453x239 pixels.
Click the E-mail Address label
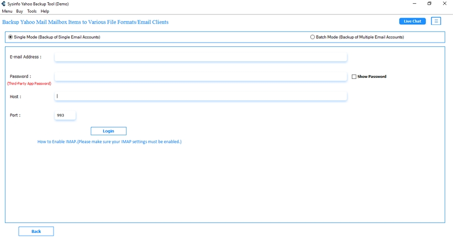pos(25,57)
